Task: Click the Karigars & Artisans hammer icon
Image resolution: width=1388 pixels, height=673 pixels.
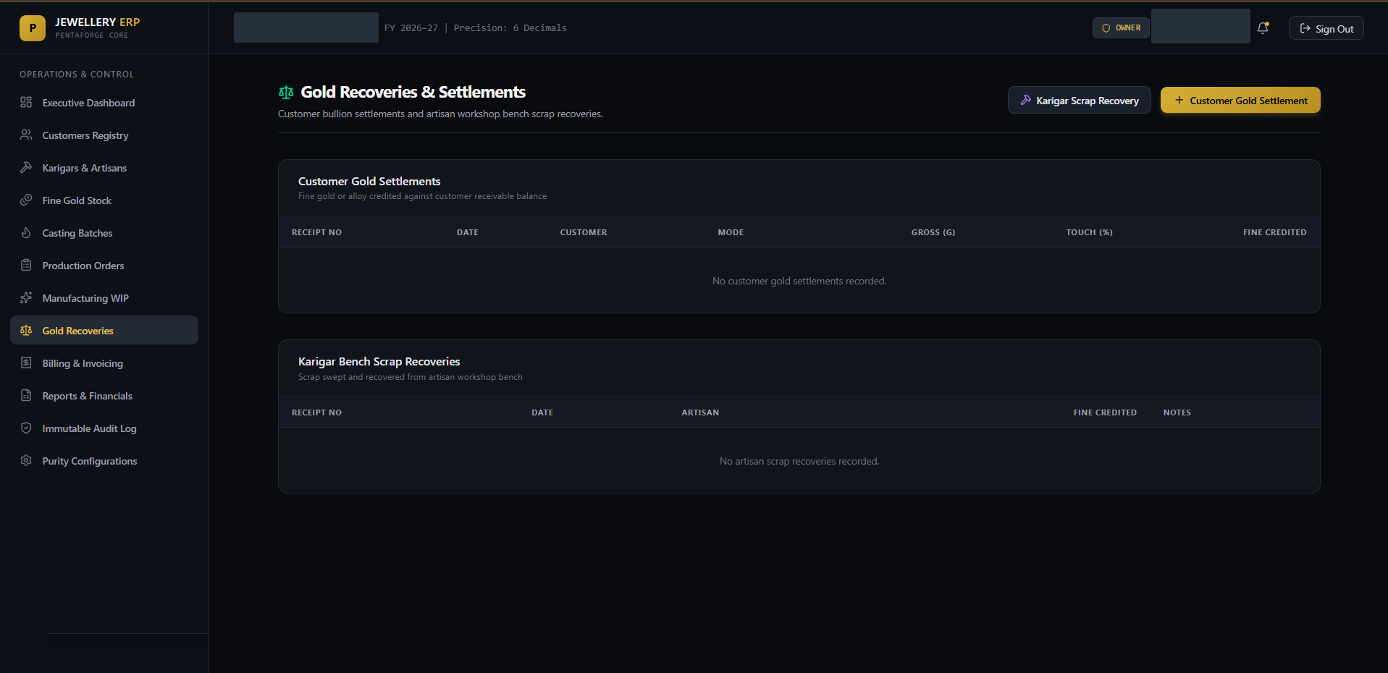Action: (26, 168)
